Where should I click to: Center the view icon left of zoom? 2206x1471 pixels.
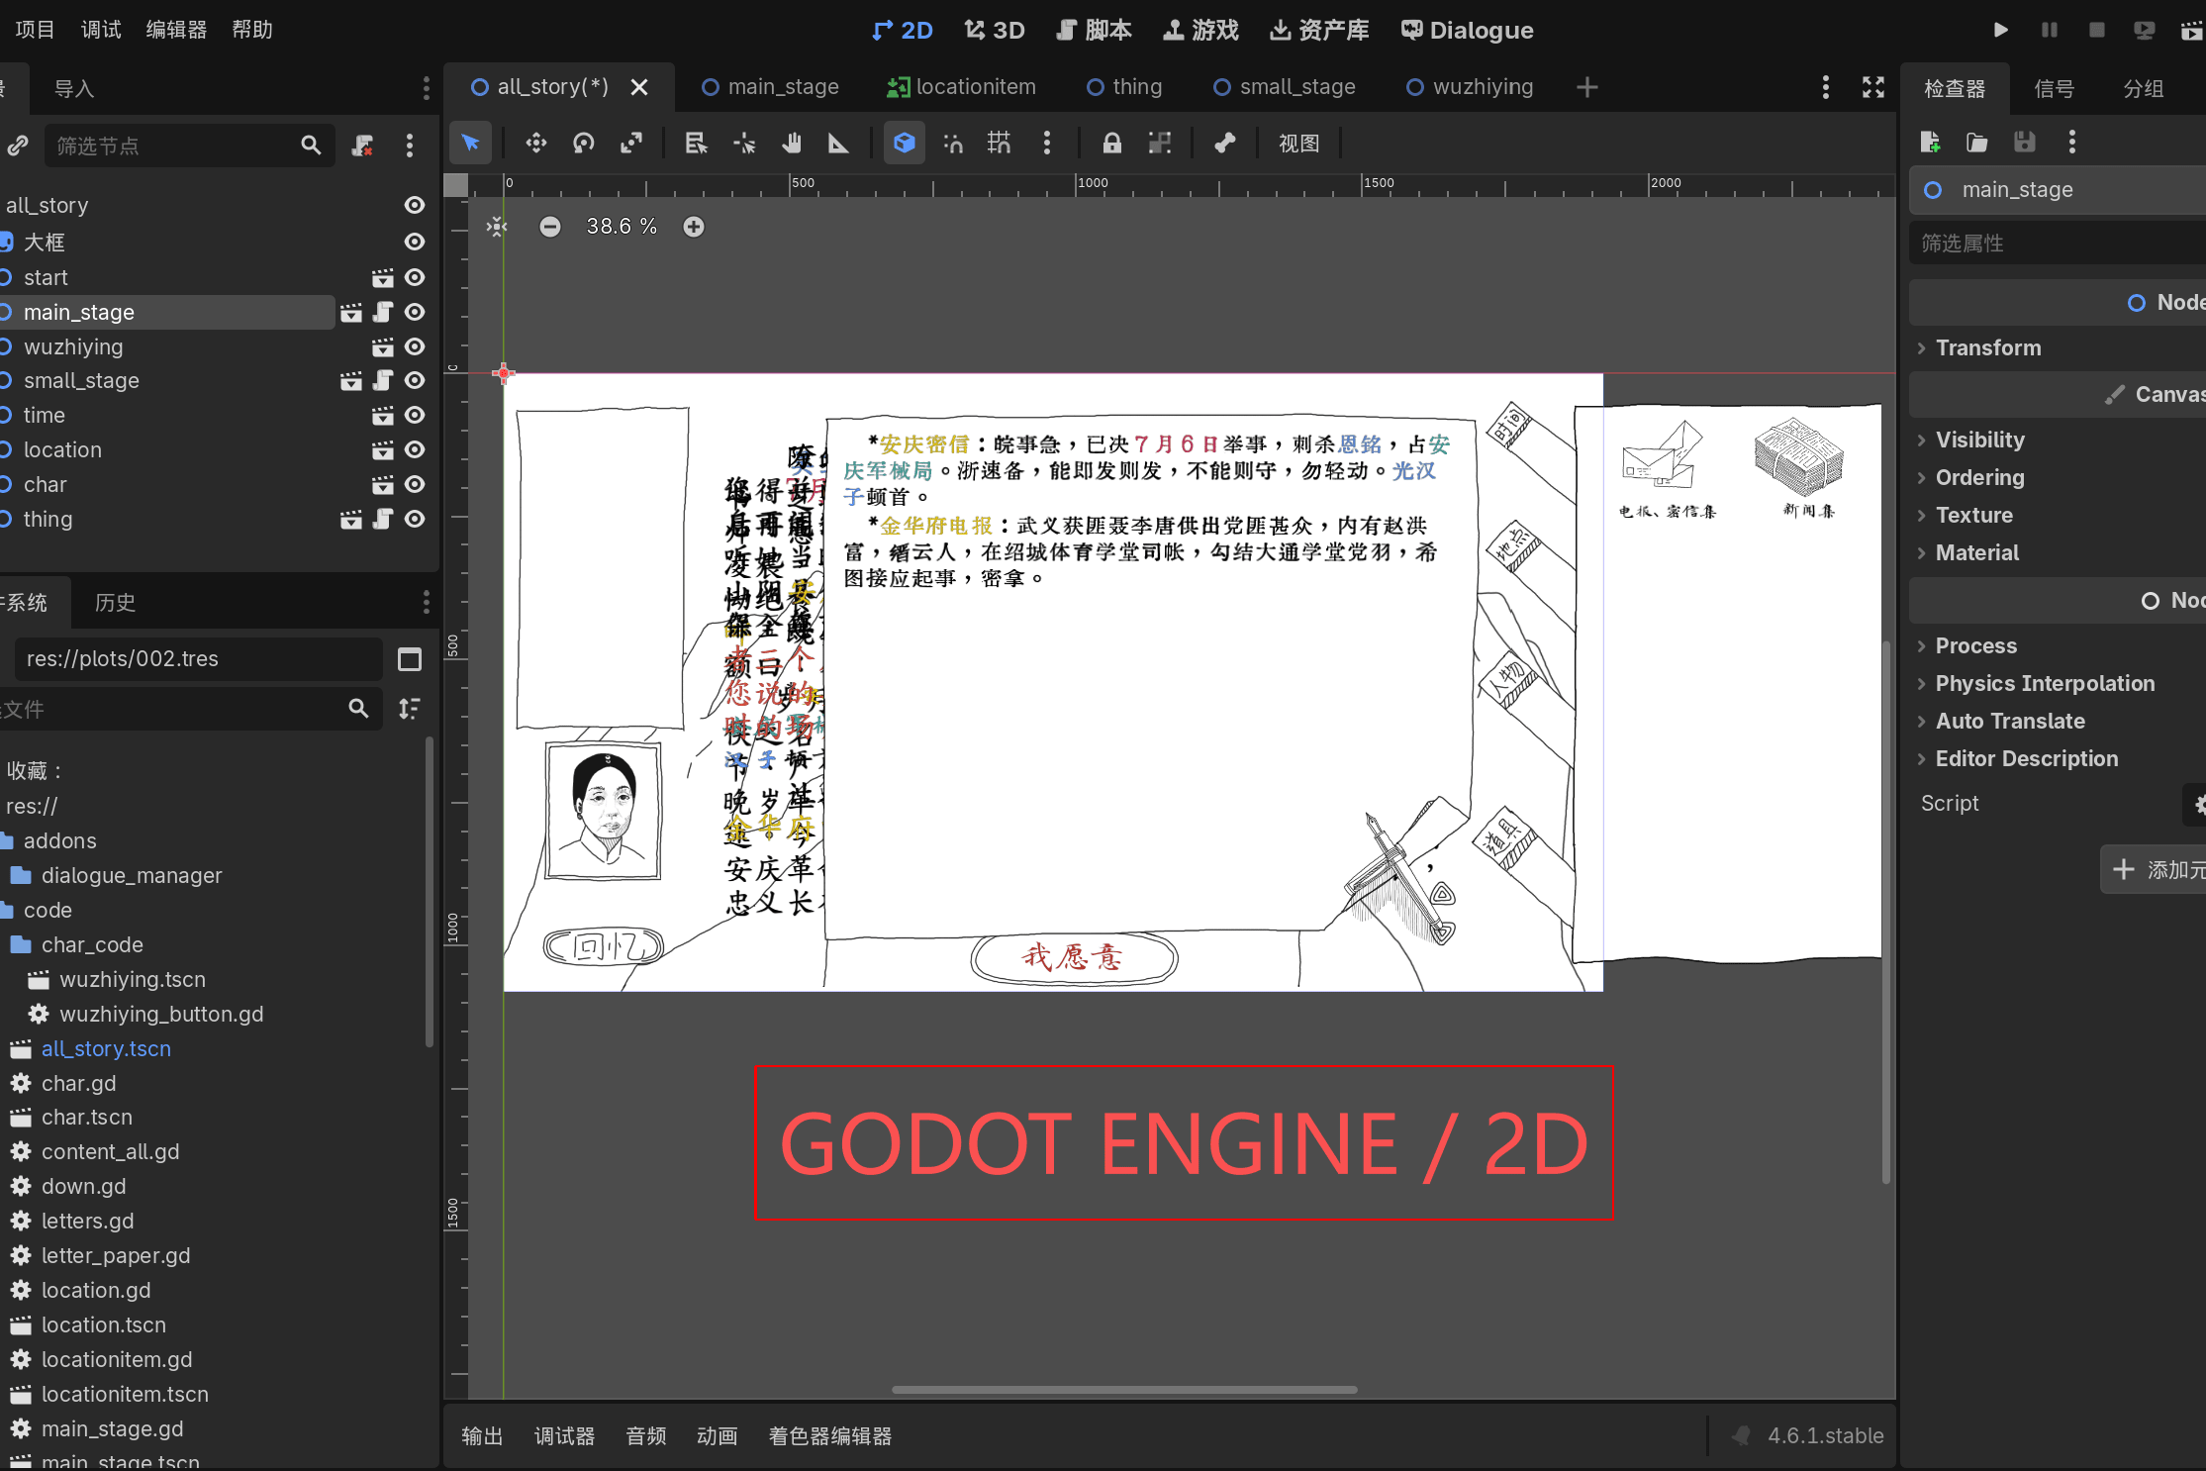(497, 227)
